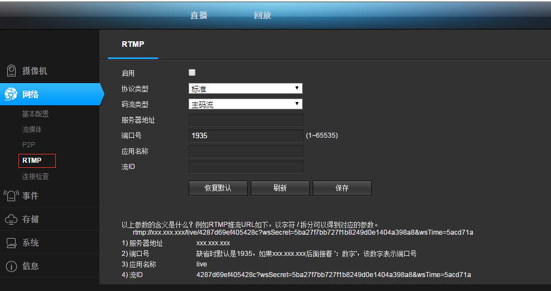Click the network globe icon
Viewport: 551px width, 291px height.
click(11, 94)
